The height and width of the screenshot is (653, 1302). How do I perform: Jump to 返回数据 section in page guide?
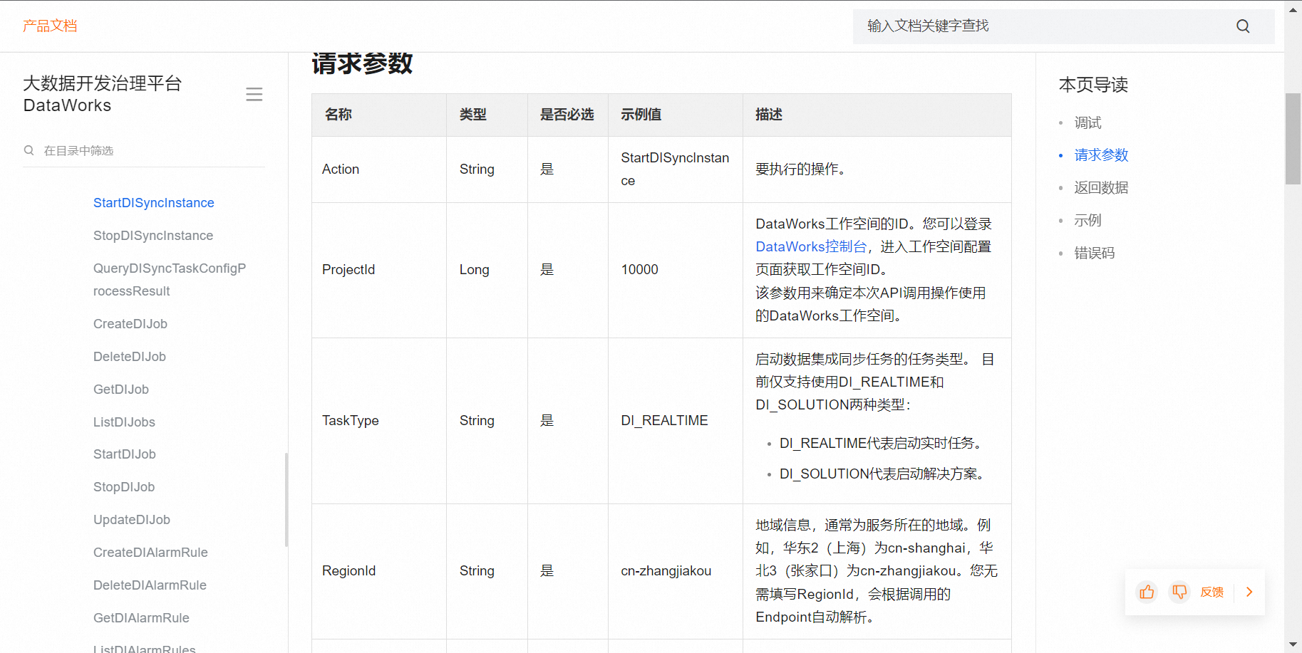pyautogui.click(x=1101, y=188)
